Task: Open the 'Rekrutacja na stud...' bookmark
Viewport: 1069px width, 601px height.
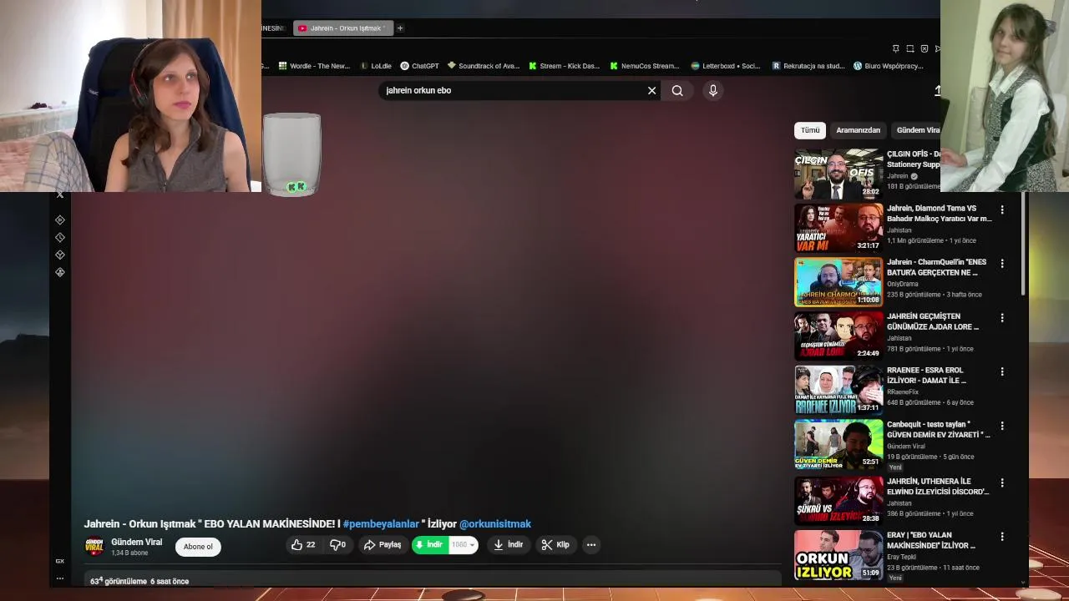Action: click(808, 66)
